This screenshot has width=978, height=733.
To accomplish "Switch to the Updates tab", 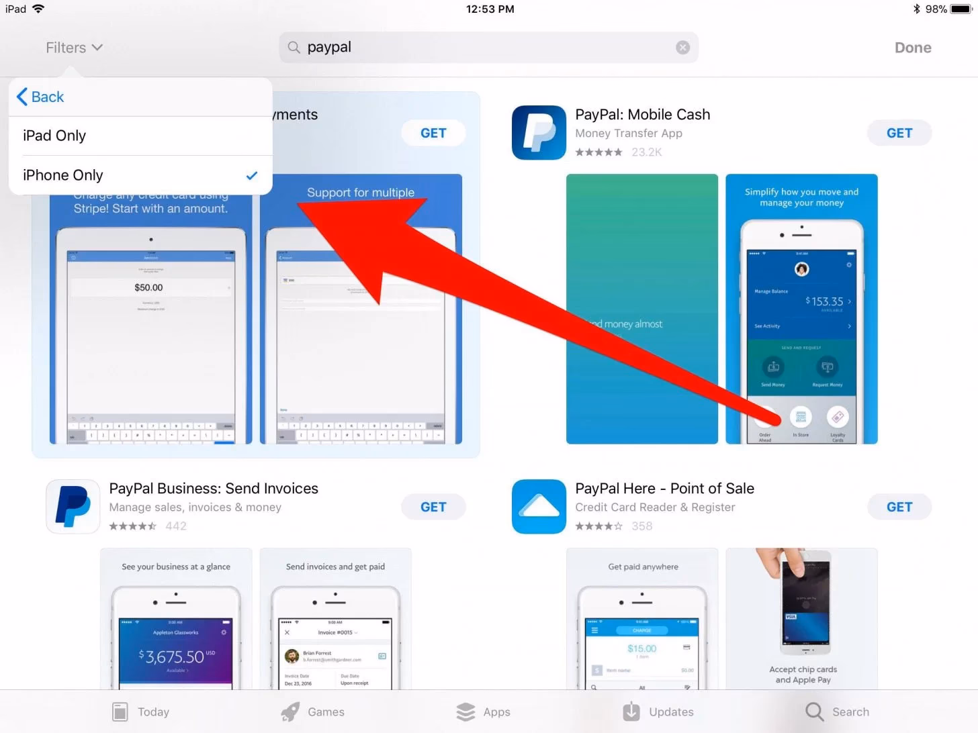I will (658, 712).
